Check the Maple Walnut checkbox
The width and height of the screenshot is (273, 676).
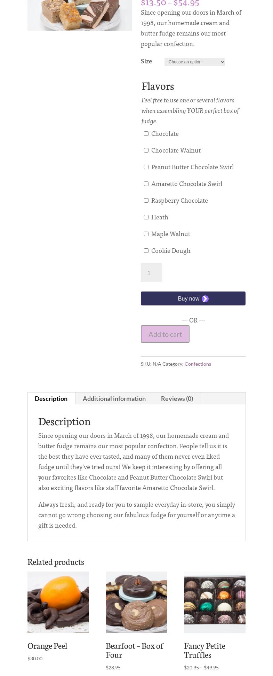click(x=146, y=234)
